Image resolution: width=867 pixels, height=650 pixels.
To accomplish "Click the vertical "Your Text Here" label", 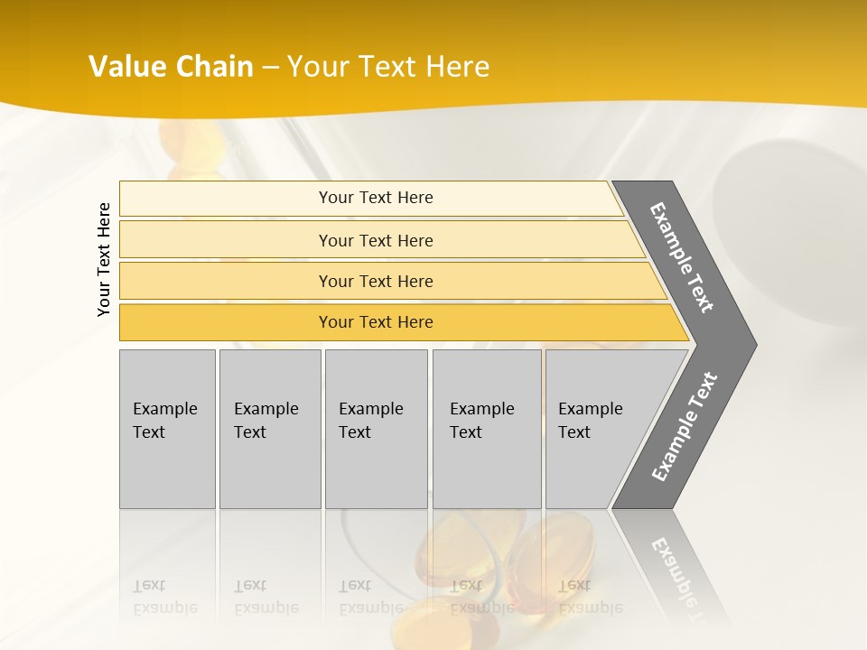I will click(104, 259).
